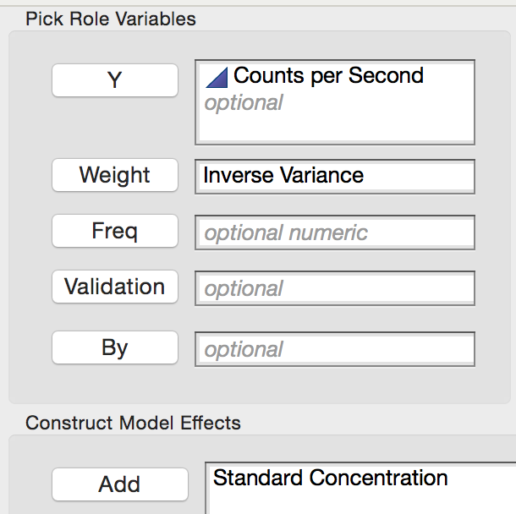This screenshot has height=514, width=516.
Task: Click the empty area of Y variables box
Action: [x=335, y=127]
